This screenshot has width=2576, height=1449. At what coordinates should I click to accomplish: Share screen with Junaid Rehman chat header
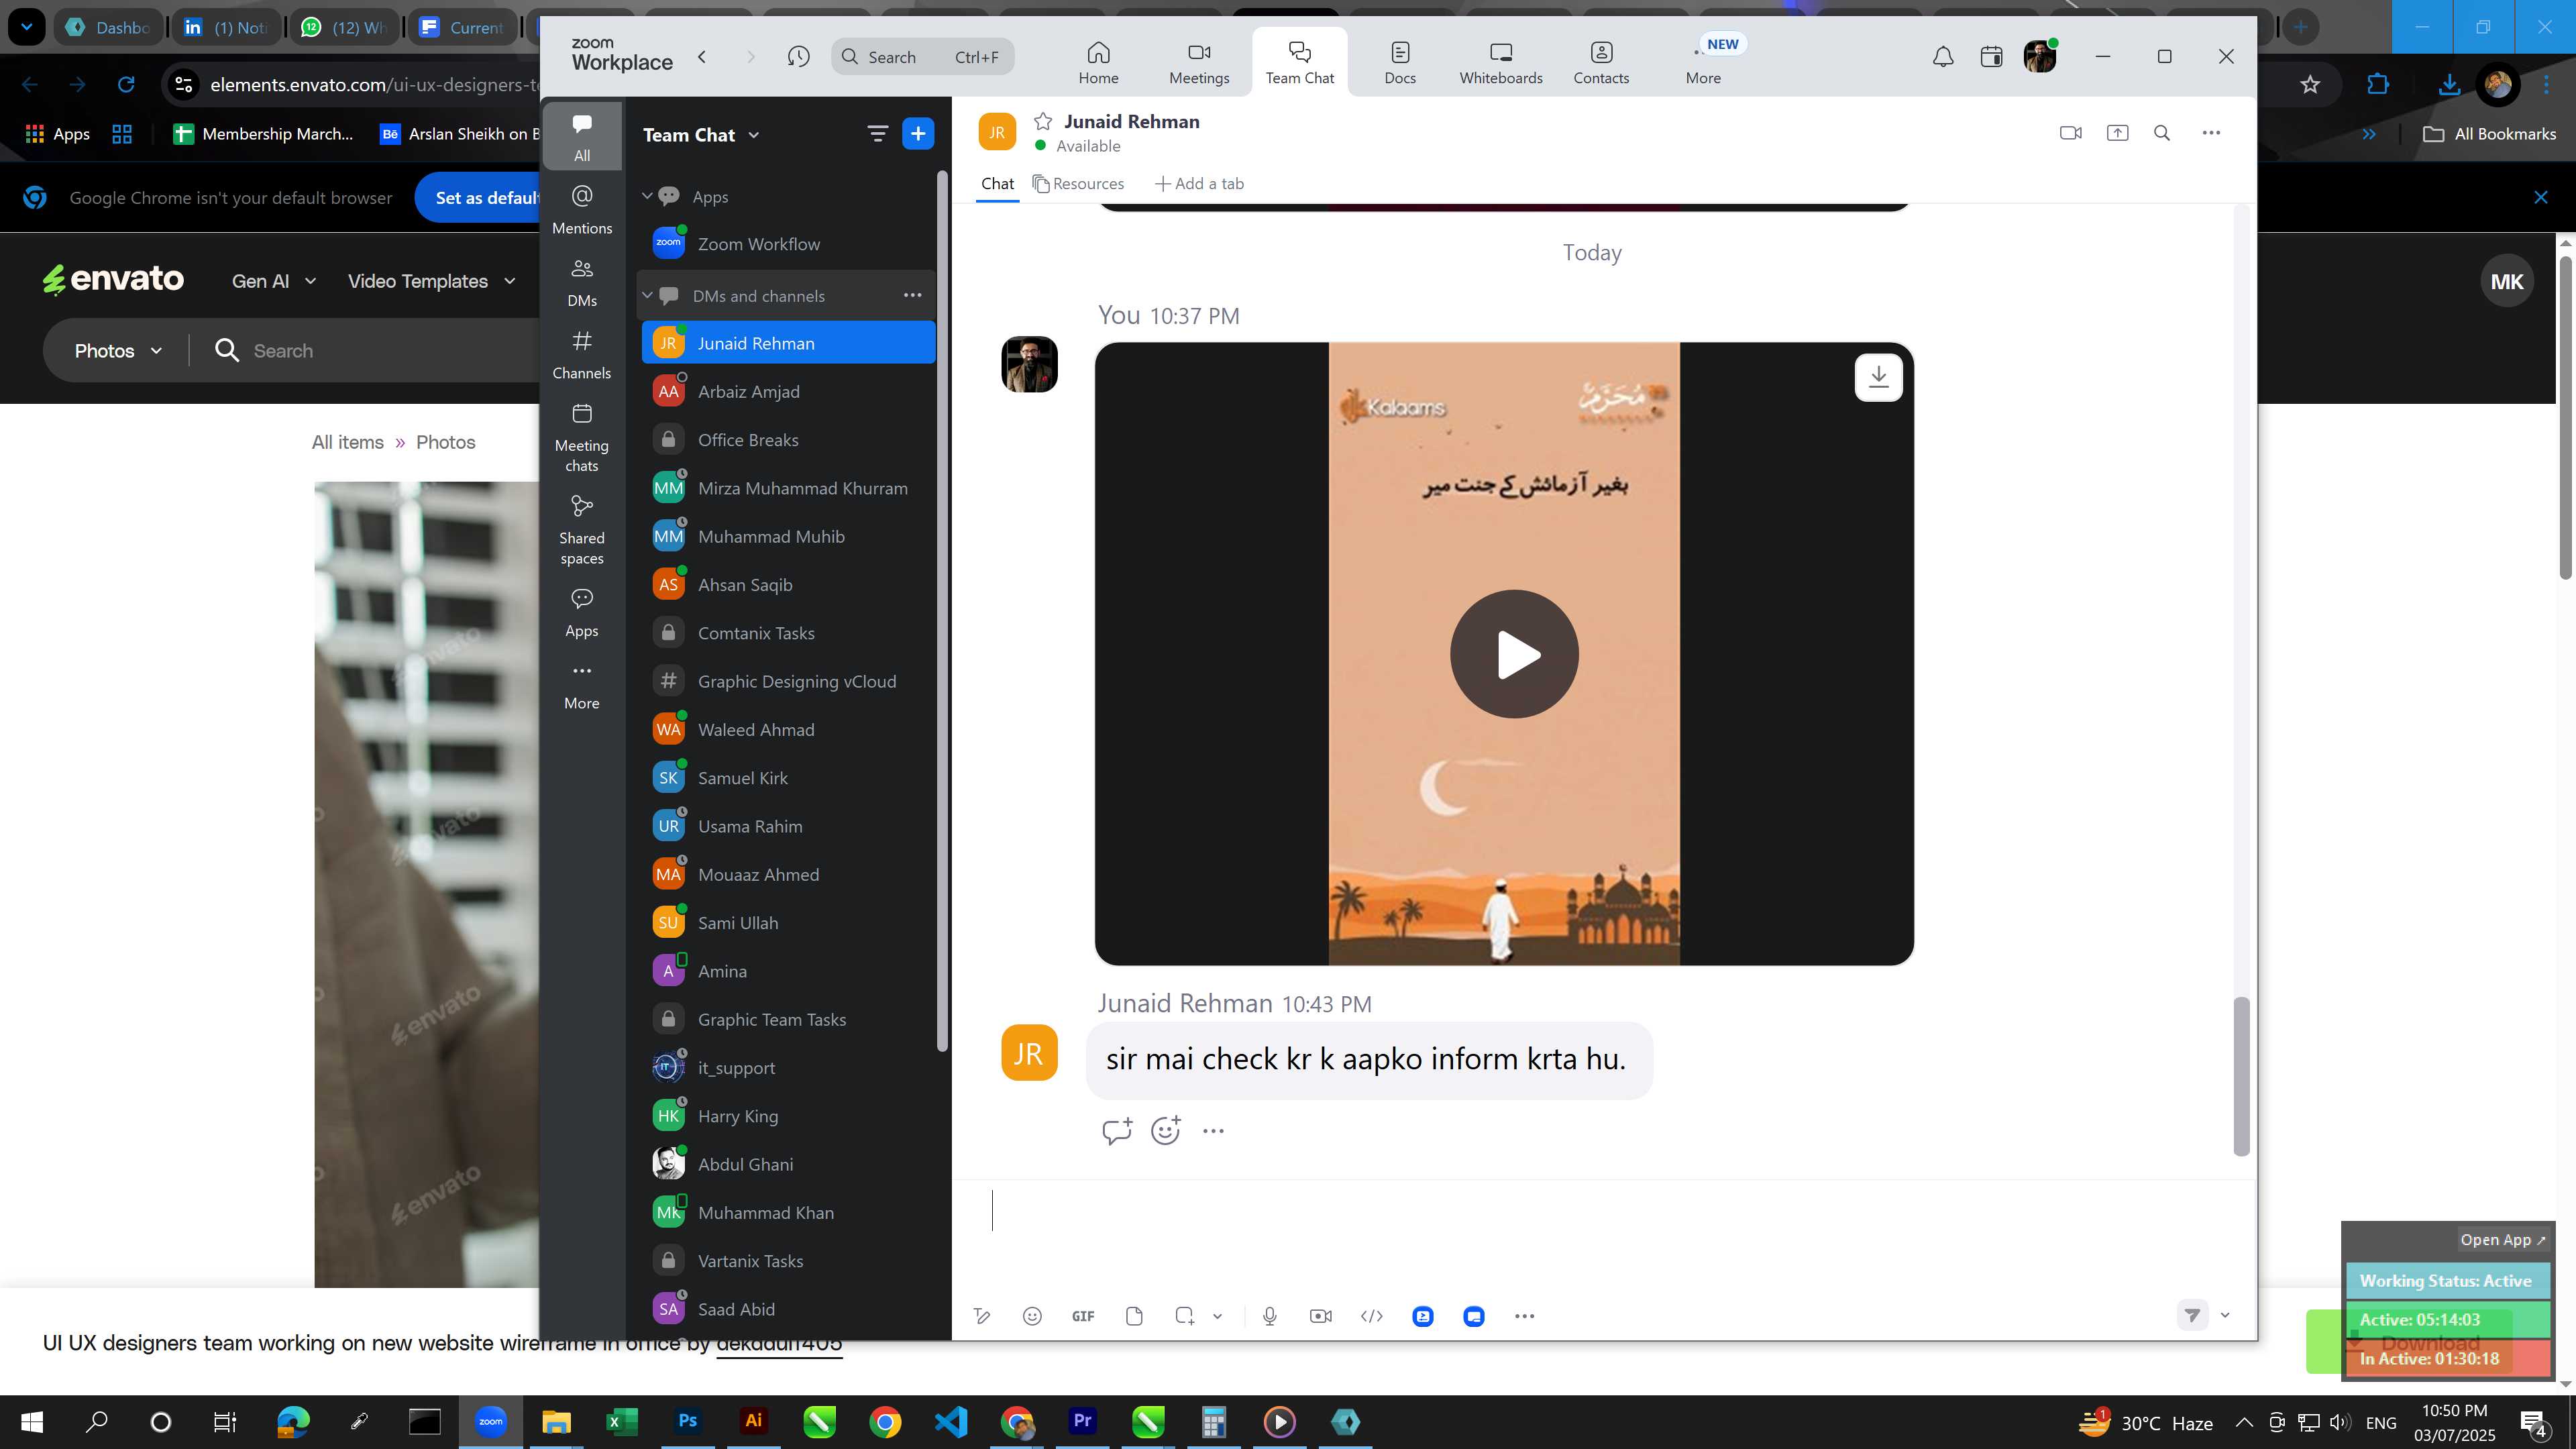click(2117, 132)
